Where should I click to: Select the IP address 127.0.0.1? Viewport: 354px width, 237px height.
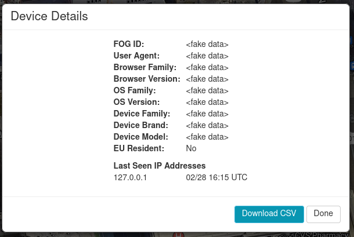click(x=131, y=177)
